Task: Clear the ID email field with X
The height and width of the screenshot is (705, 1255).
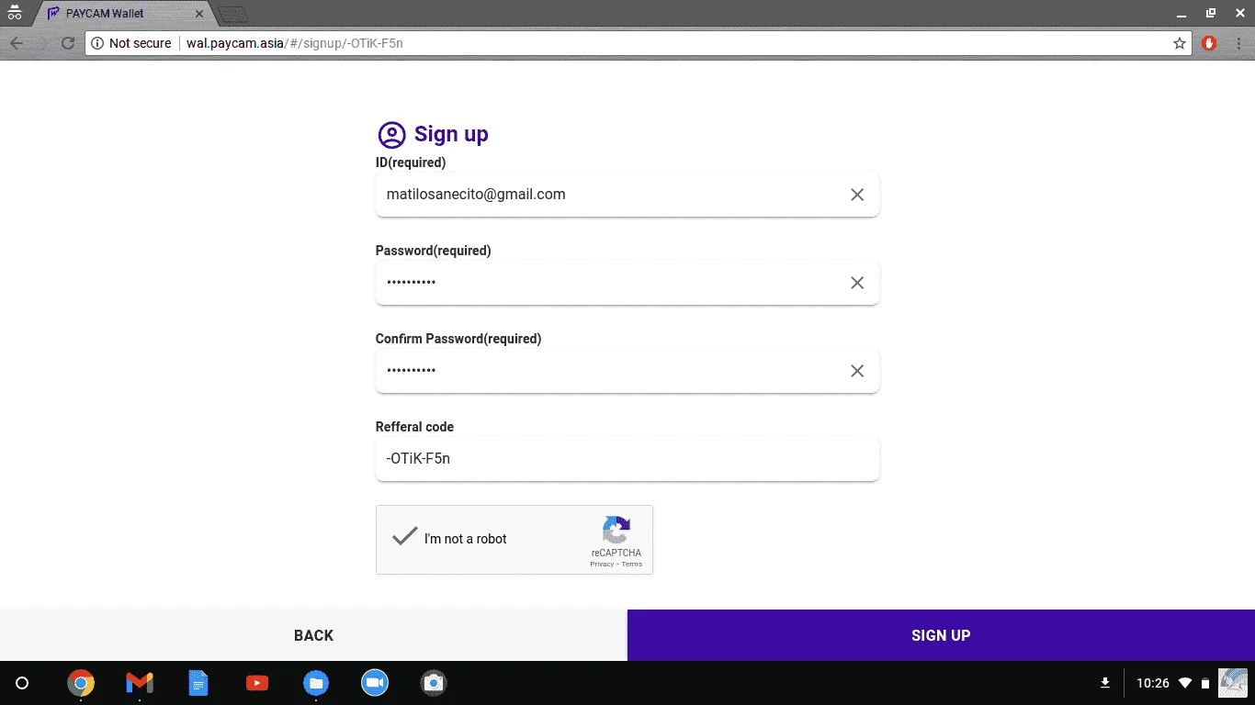Action: [857, 195]
